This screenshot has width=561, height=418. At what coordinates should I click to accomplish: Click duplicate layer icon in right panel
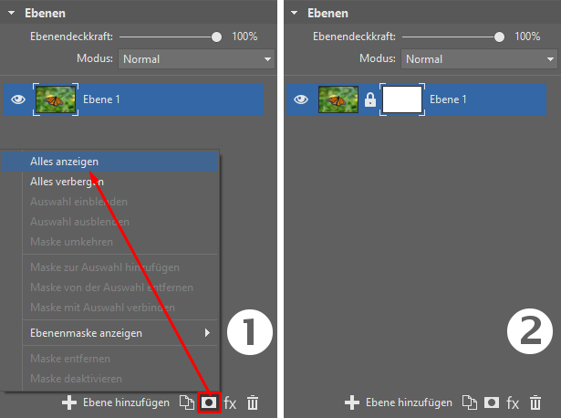point(470,402)
